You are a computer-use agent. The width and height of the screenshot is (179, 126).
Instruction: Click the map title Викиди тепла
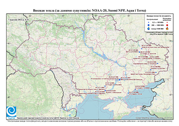[x=89, y=11]
